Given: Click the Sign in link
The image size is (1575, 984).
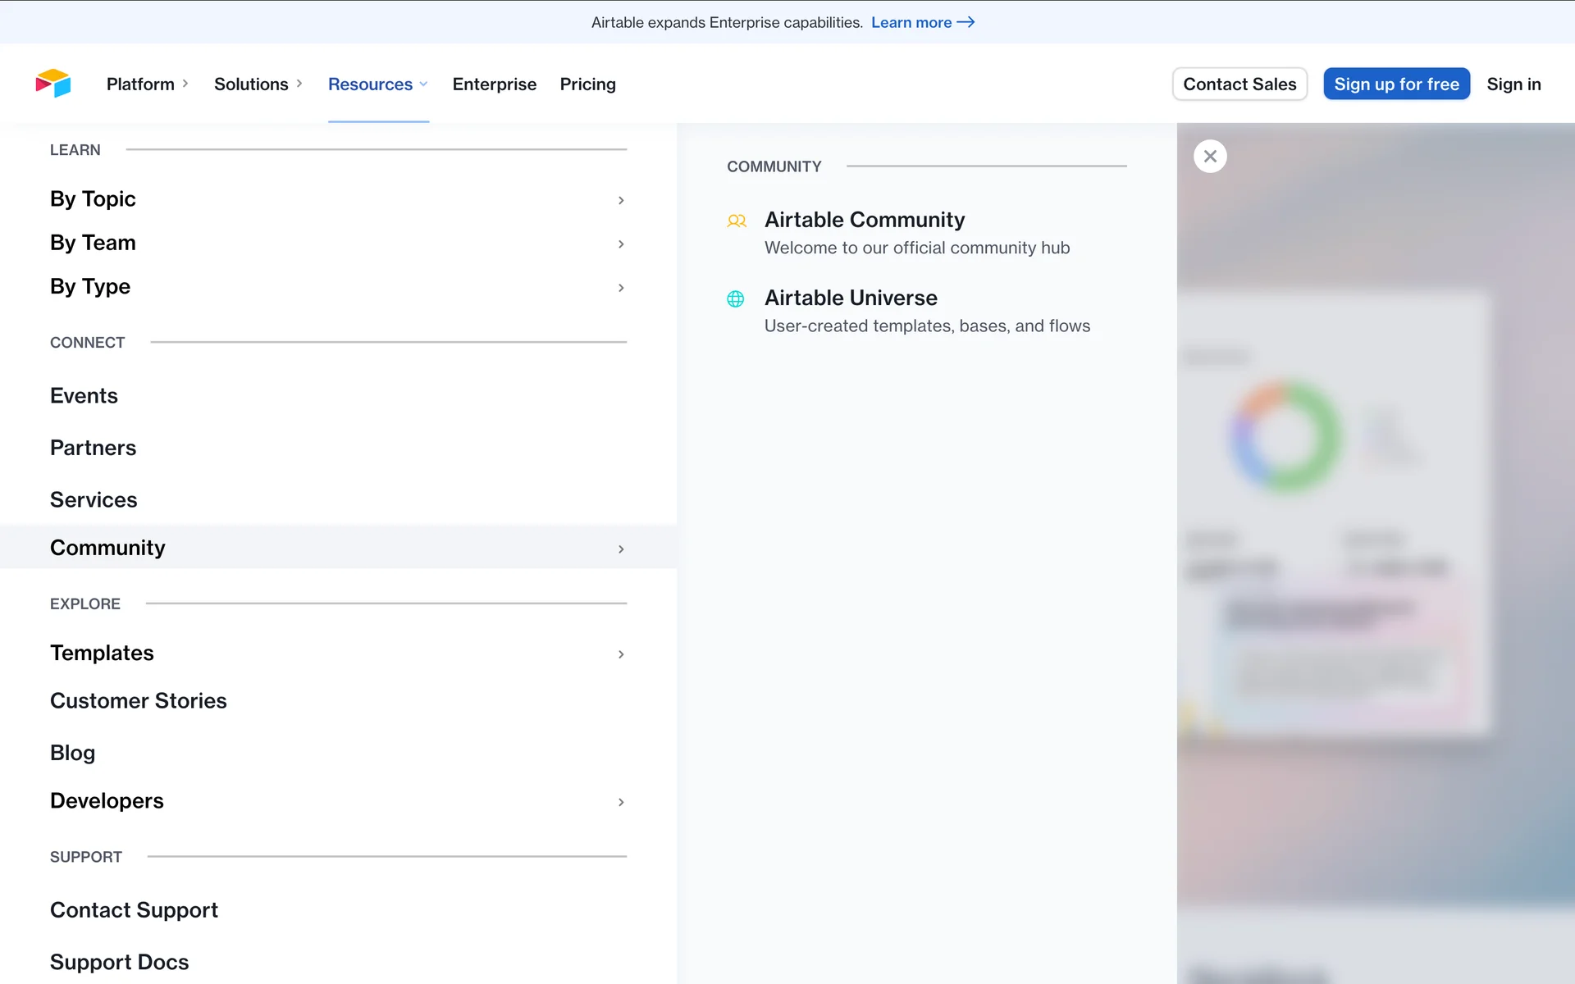Looking at the screenshot, I should [x=1513, y=84].
